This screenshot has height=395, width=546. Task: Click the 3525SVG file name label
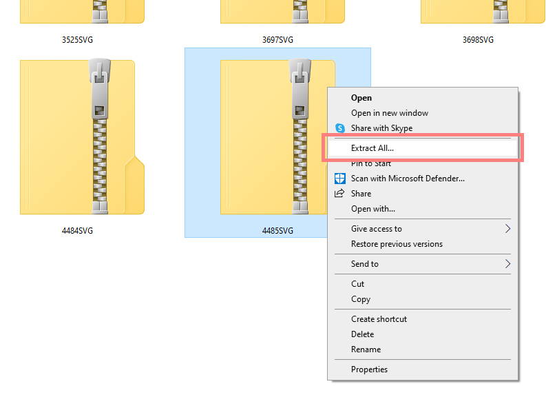[77, 40]
